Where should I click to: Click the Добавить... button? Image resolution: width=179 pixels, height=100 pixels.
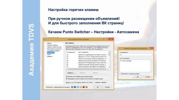(x=71, y=73)
